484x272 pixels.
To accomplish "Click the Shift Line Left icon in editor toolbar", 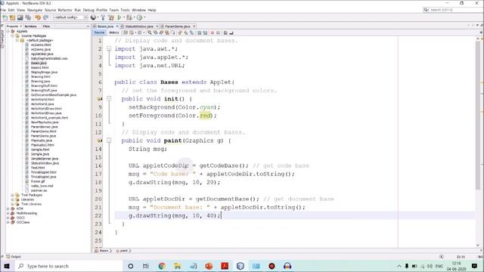I will click(x=199, y=32).
